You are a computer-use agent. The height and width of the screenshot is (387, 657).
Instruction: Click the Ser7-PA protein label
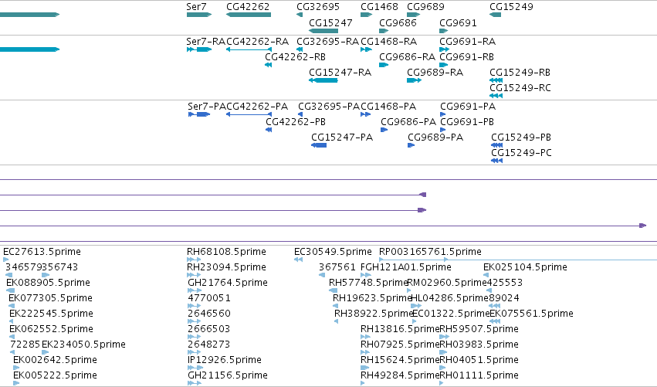click(207, 107)
